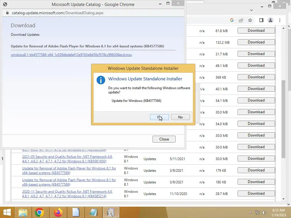Open Chrome's three-dot menu
291x218 pixels.
(x=280, y=20)
